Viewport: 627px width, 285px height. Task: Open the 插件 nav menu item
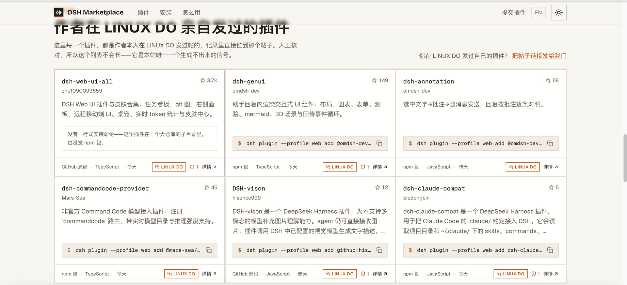(143, 13)
